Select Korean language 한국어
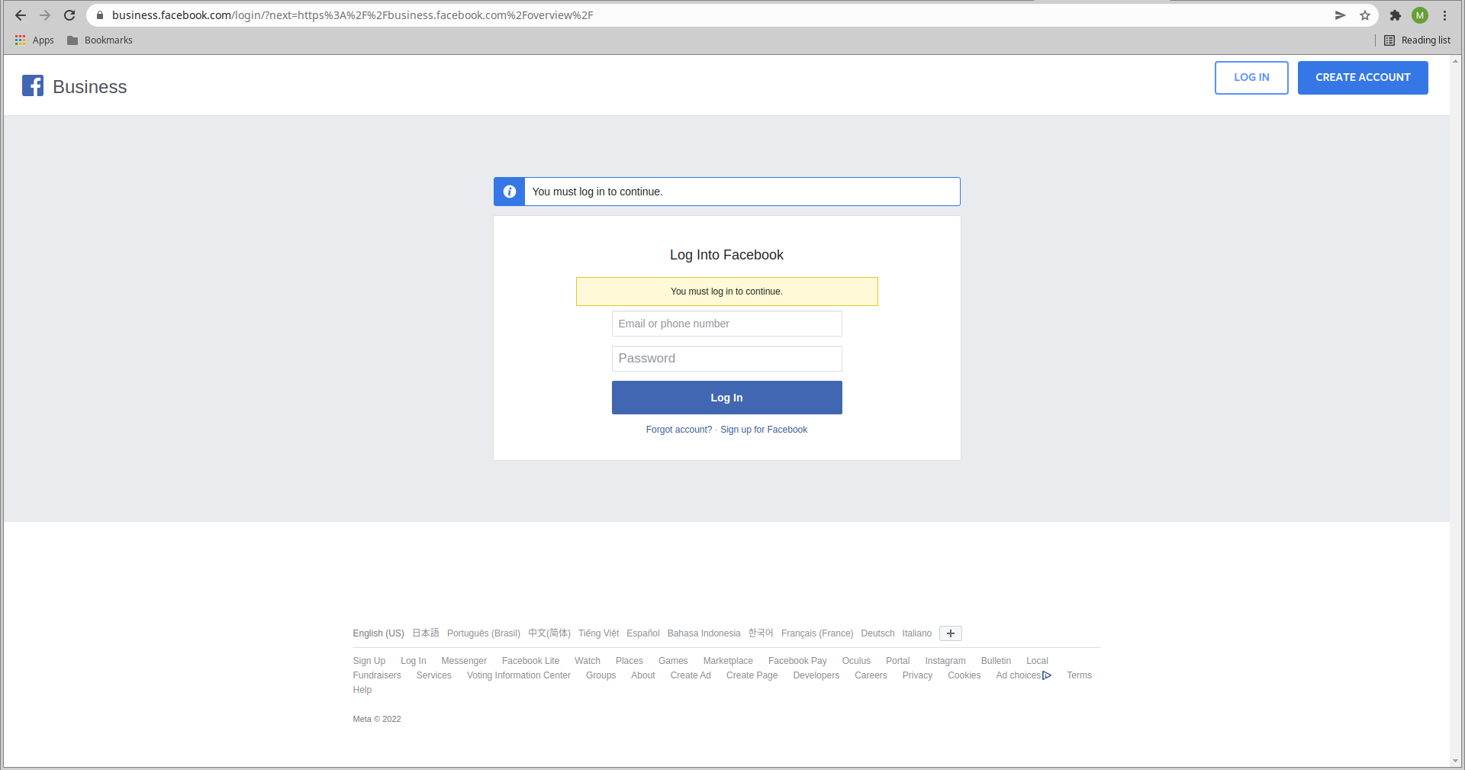This screenshot has height=770, width=1465. click(x=761, y=633)
